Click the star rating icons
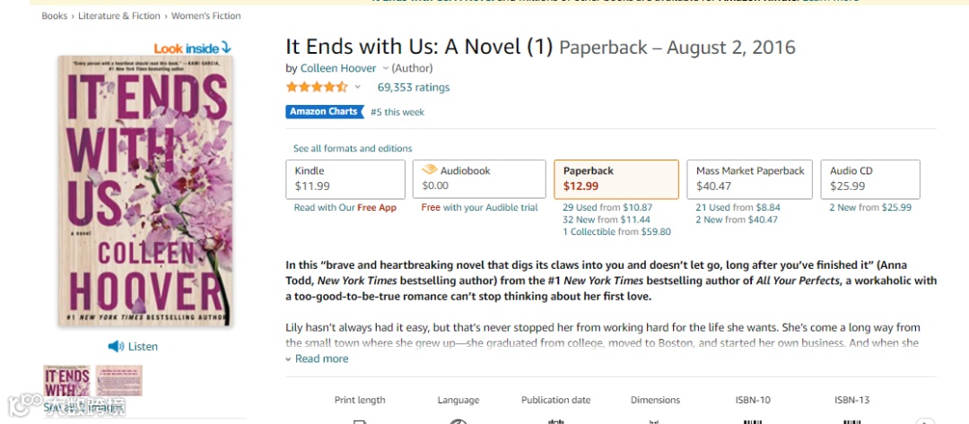This screenshot has height=424, width=969. (316, 87)
